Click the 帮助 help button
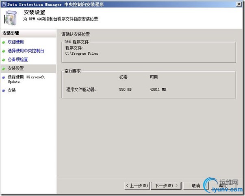This screenshot has width=245, height=196. [x=223, y=185]
